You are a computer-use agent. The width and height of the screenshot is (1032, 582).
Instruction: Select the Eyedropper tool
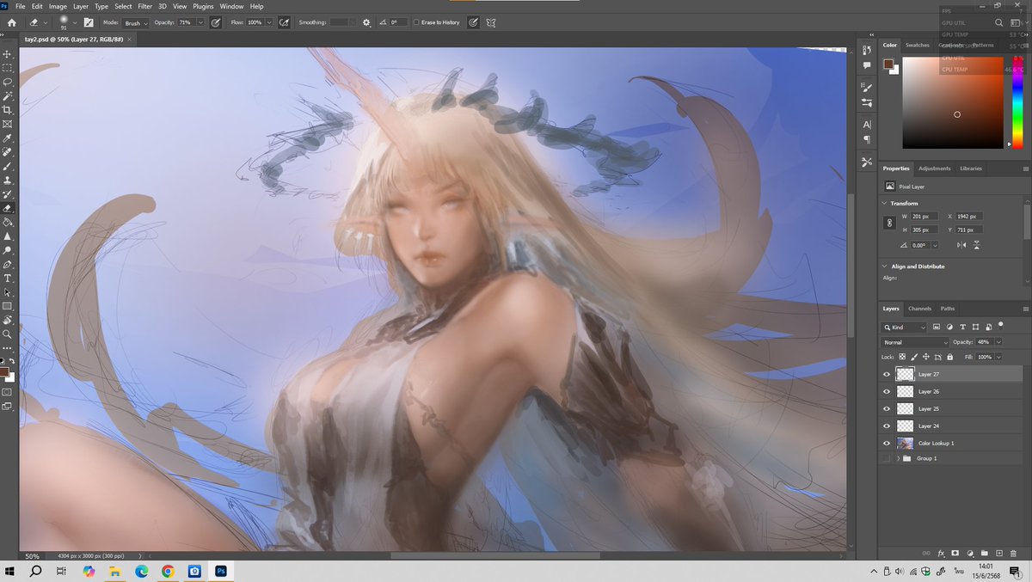[x=8, y=138]
